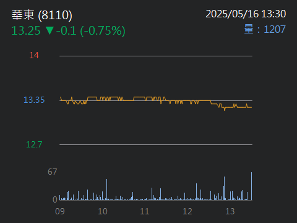Click the red upper limit label 14
297x223 pixels.
(34, 55)
